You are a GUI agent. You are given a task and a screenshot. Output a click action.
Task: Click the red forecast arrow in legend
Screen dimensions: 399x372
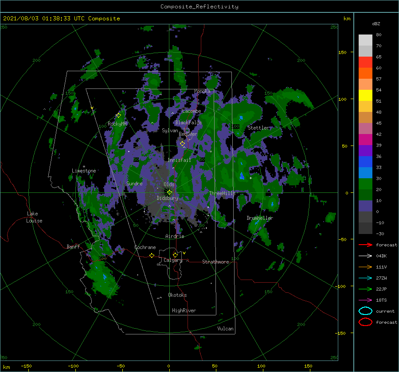click(365, 245)
